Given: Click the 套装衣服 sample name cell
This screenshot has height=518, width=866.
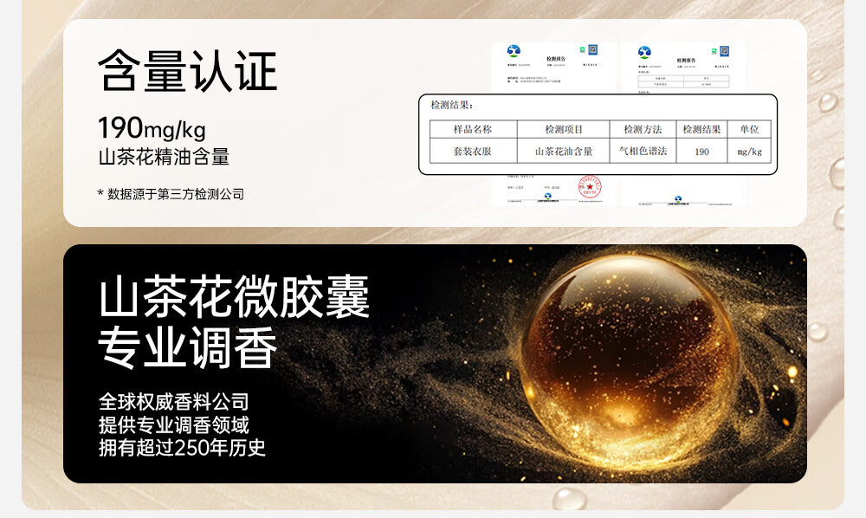Looking at the screenshot, I should click(473, 152).
